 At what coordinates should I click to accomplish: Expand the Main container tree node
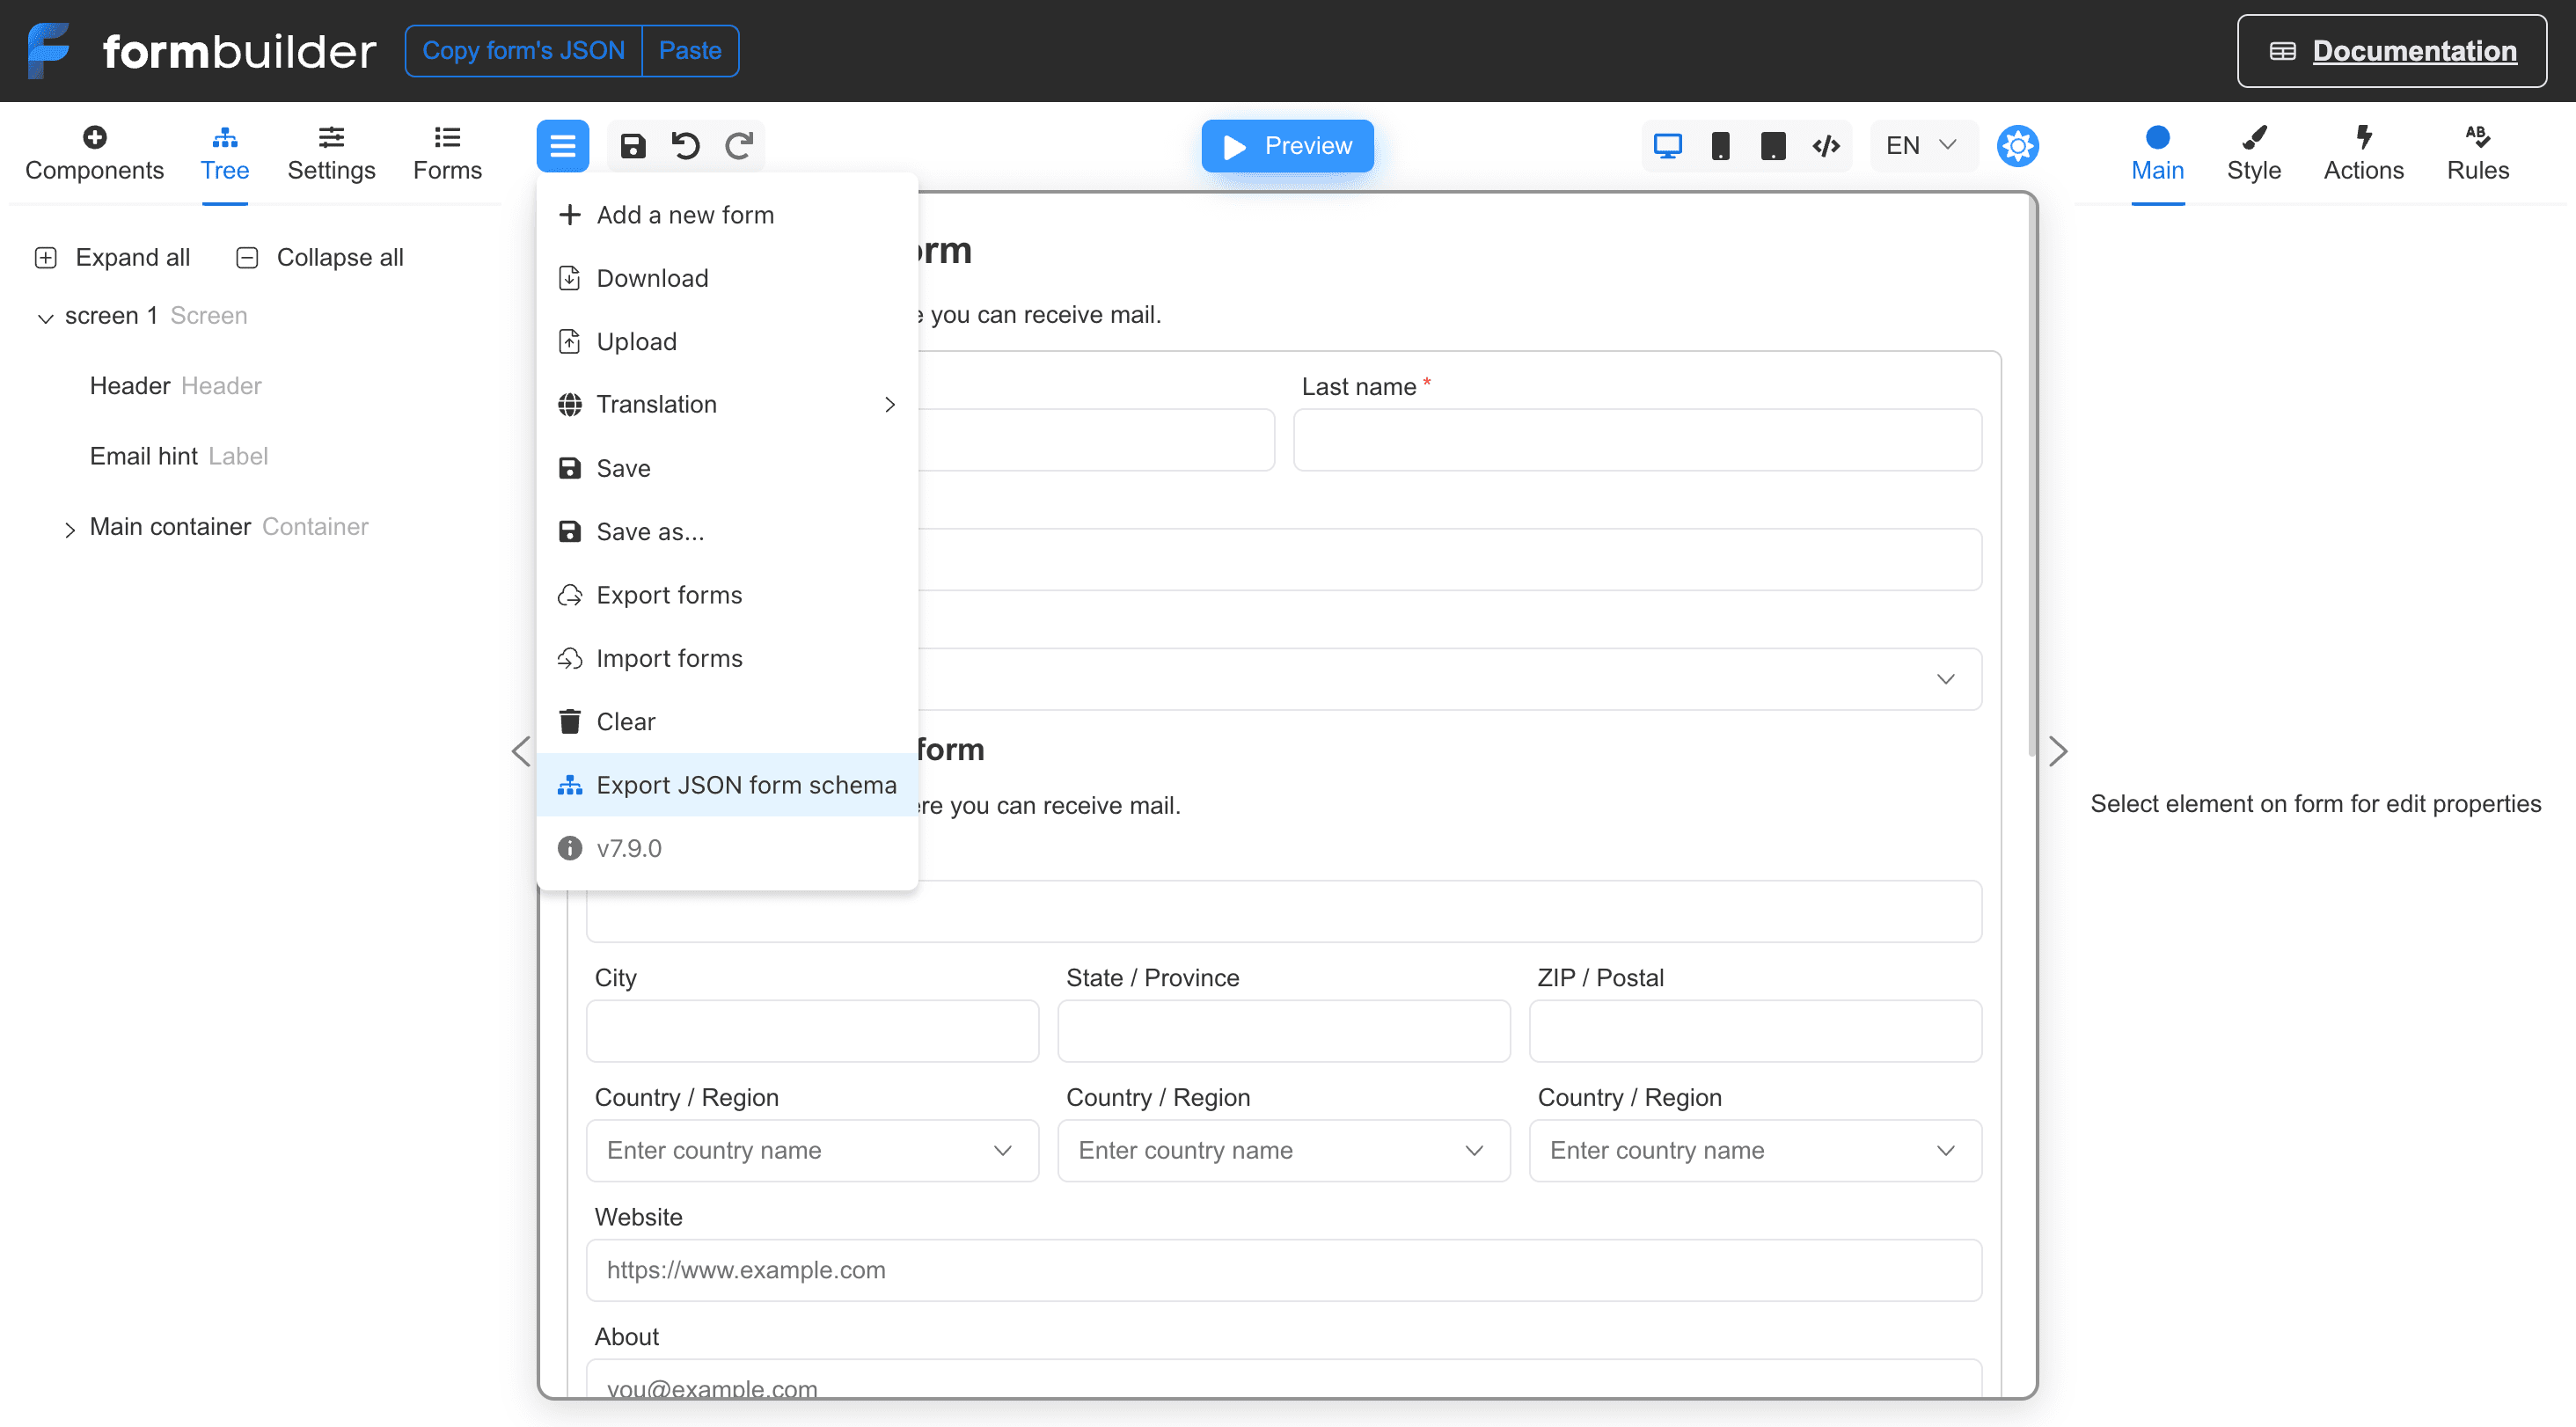tap(69, 527)
